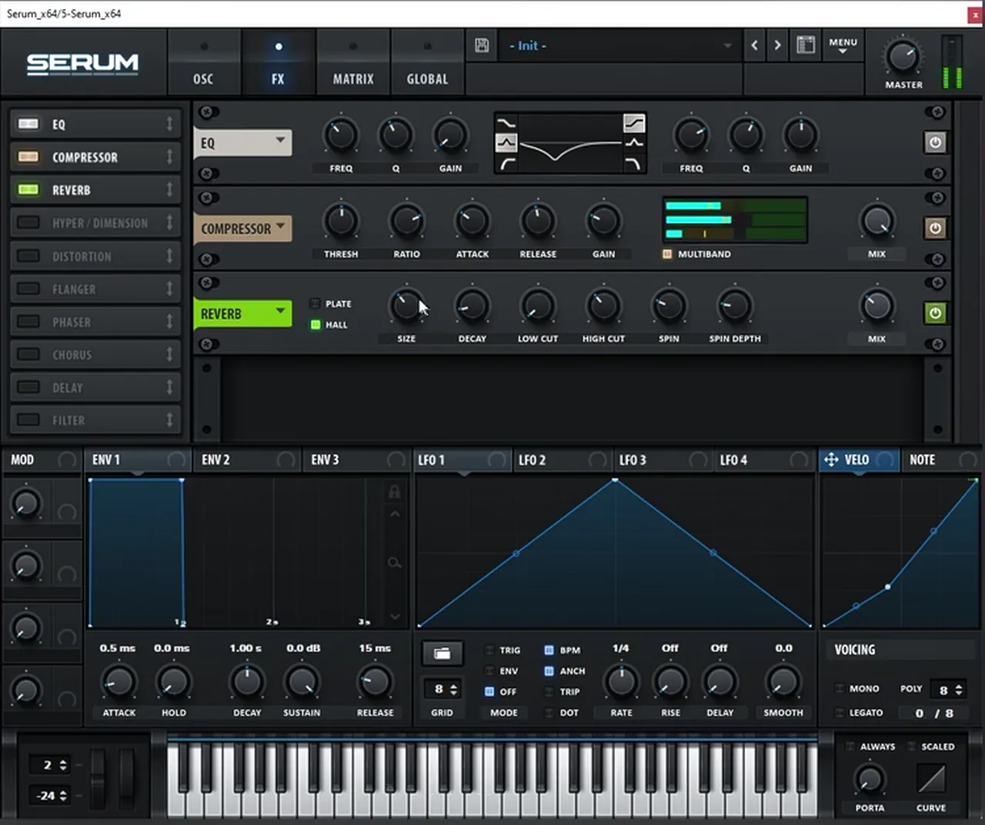Toggle the EQ module power button
985x825 pixels.
(x=935, y=142)
